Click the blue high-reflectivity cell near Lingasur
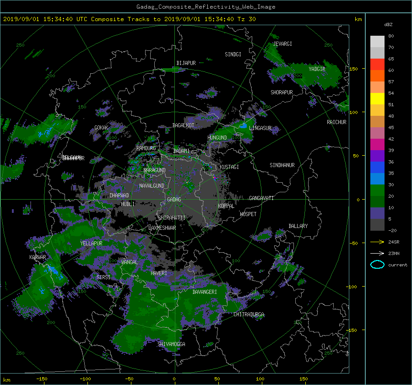The width and height of the screenshot is (412, 385). click(x=244, y=125)
